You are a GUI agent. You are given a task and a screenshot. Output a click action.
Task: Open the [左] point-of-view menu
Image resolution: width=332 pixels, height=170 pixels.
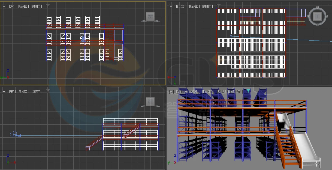pyautogui.click(x=12, y=6)
